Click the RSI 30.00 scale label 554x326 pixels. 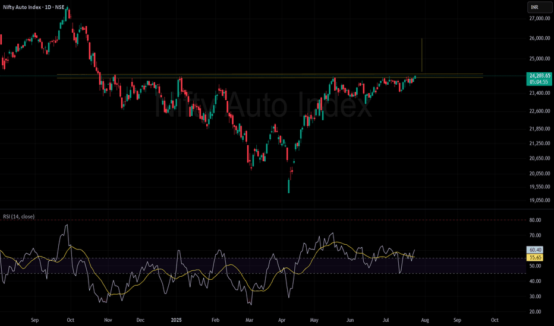click(535, 296)
